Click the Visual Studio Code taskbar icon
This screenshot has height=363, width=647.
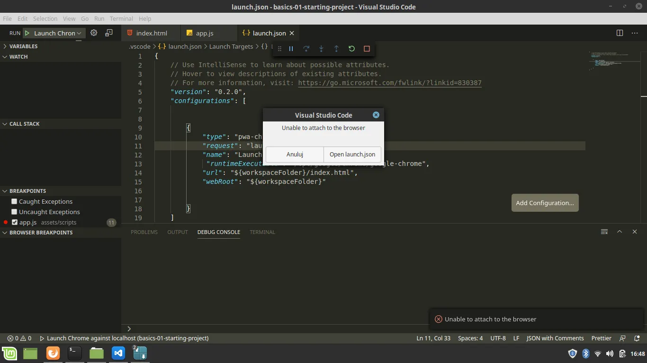[118, 353]
